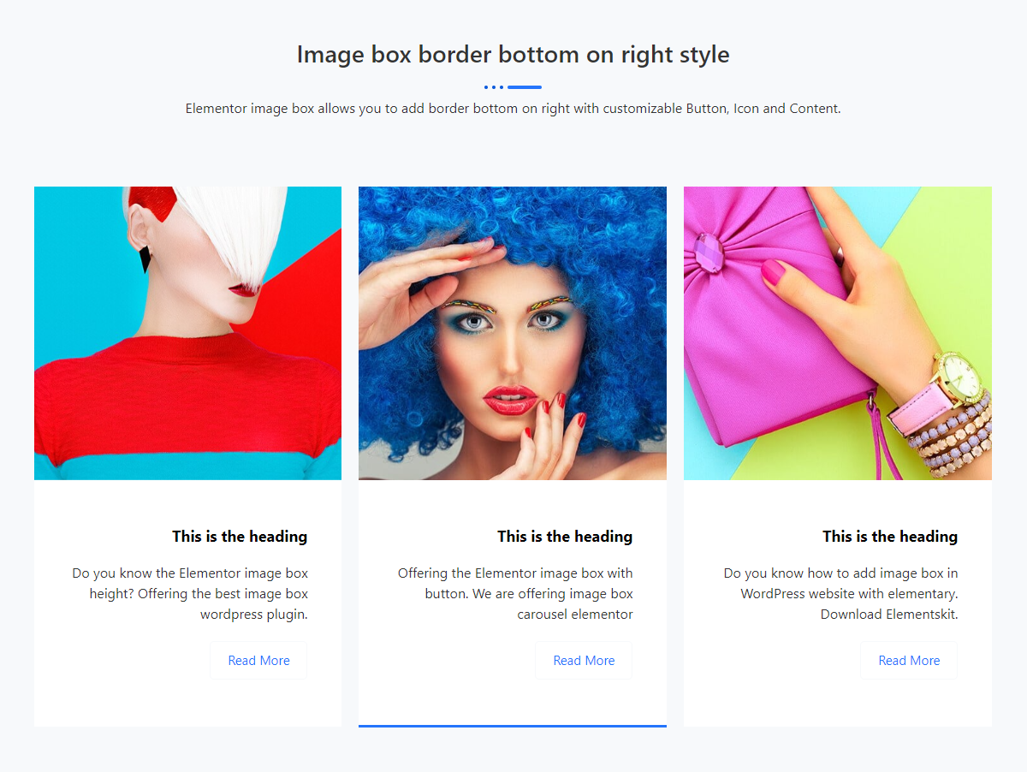Click the long blue dash of the title divider
Viewport: 1027px width, 772px height.
525,87
